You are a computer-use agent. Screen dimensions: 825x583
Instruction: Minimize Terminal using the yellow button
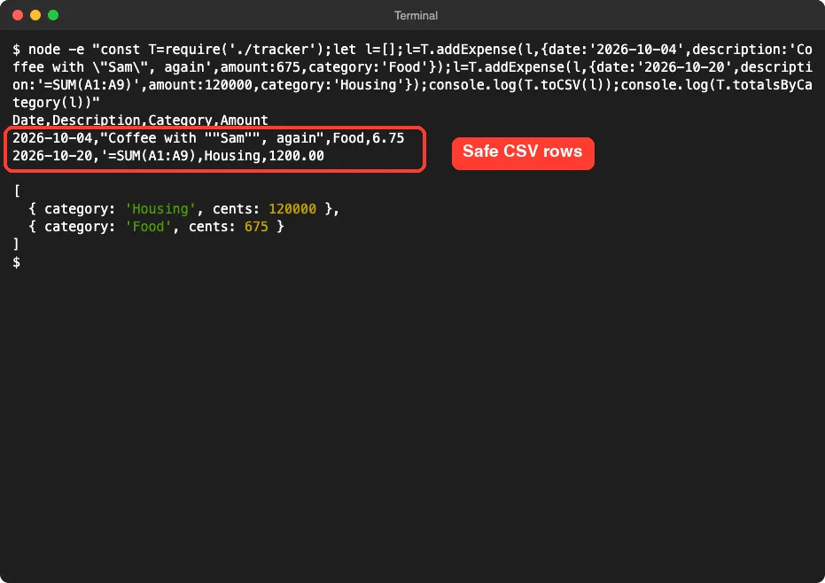click(35, 15)
